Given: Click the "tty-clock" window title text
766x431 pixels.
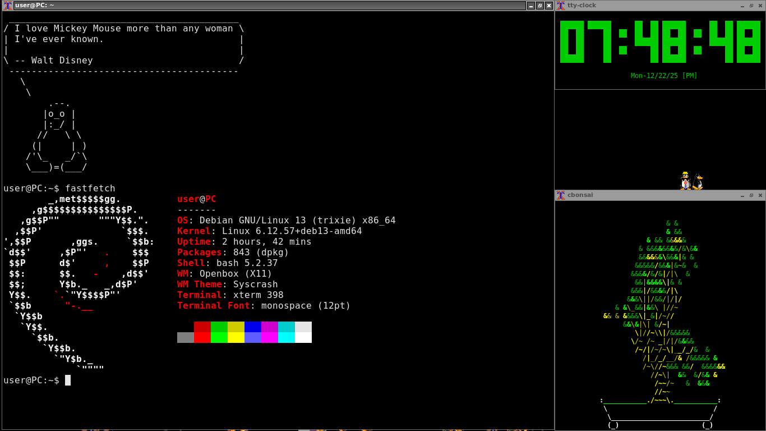Looking at the screenshot, I should tap(582, 6).
